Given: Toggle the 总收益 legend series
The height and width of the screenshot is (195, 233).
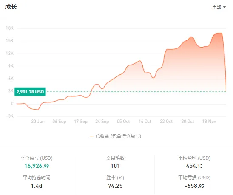Looking at the screenshot, I should click(116, 136).
